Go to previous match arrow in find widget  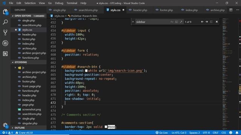pos(202,22)
